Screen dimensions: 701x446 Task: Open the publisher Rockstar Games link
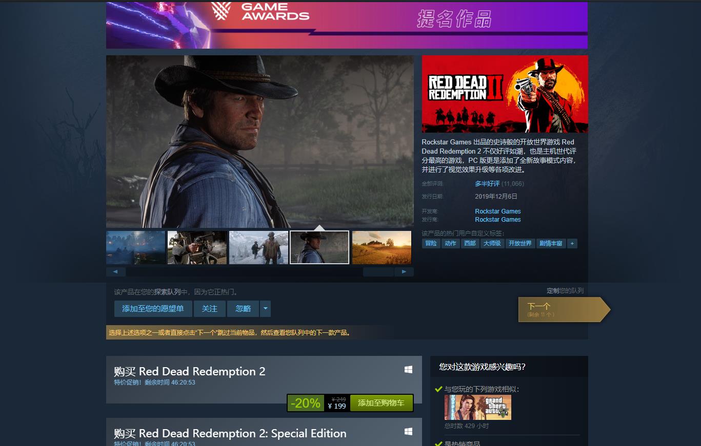click(x=498, y=220)
